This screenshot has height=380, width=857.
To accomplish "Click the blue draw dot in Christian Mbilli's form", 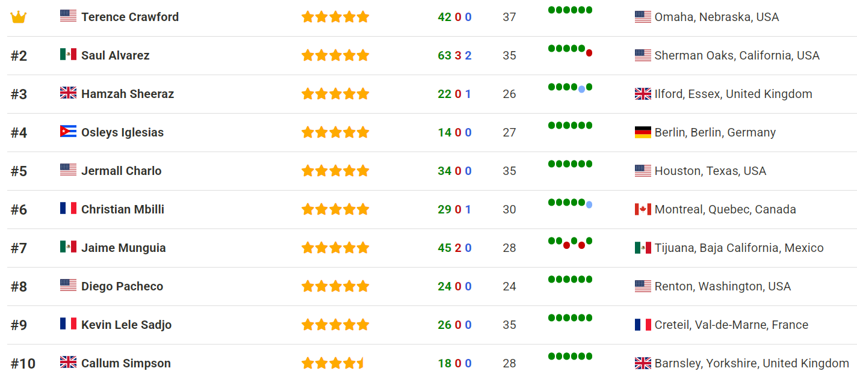I will [589, 205].
